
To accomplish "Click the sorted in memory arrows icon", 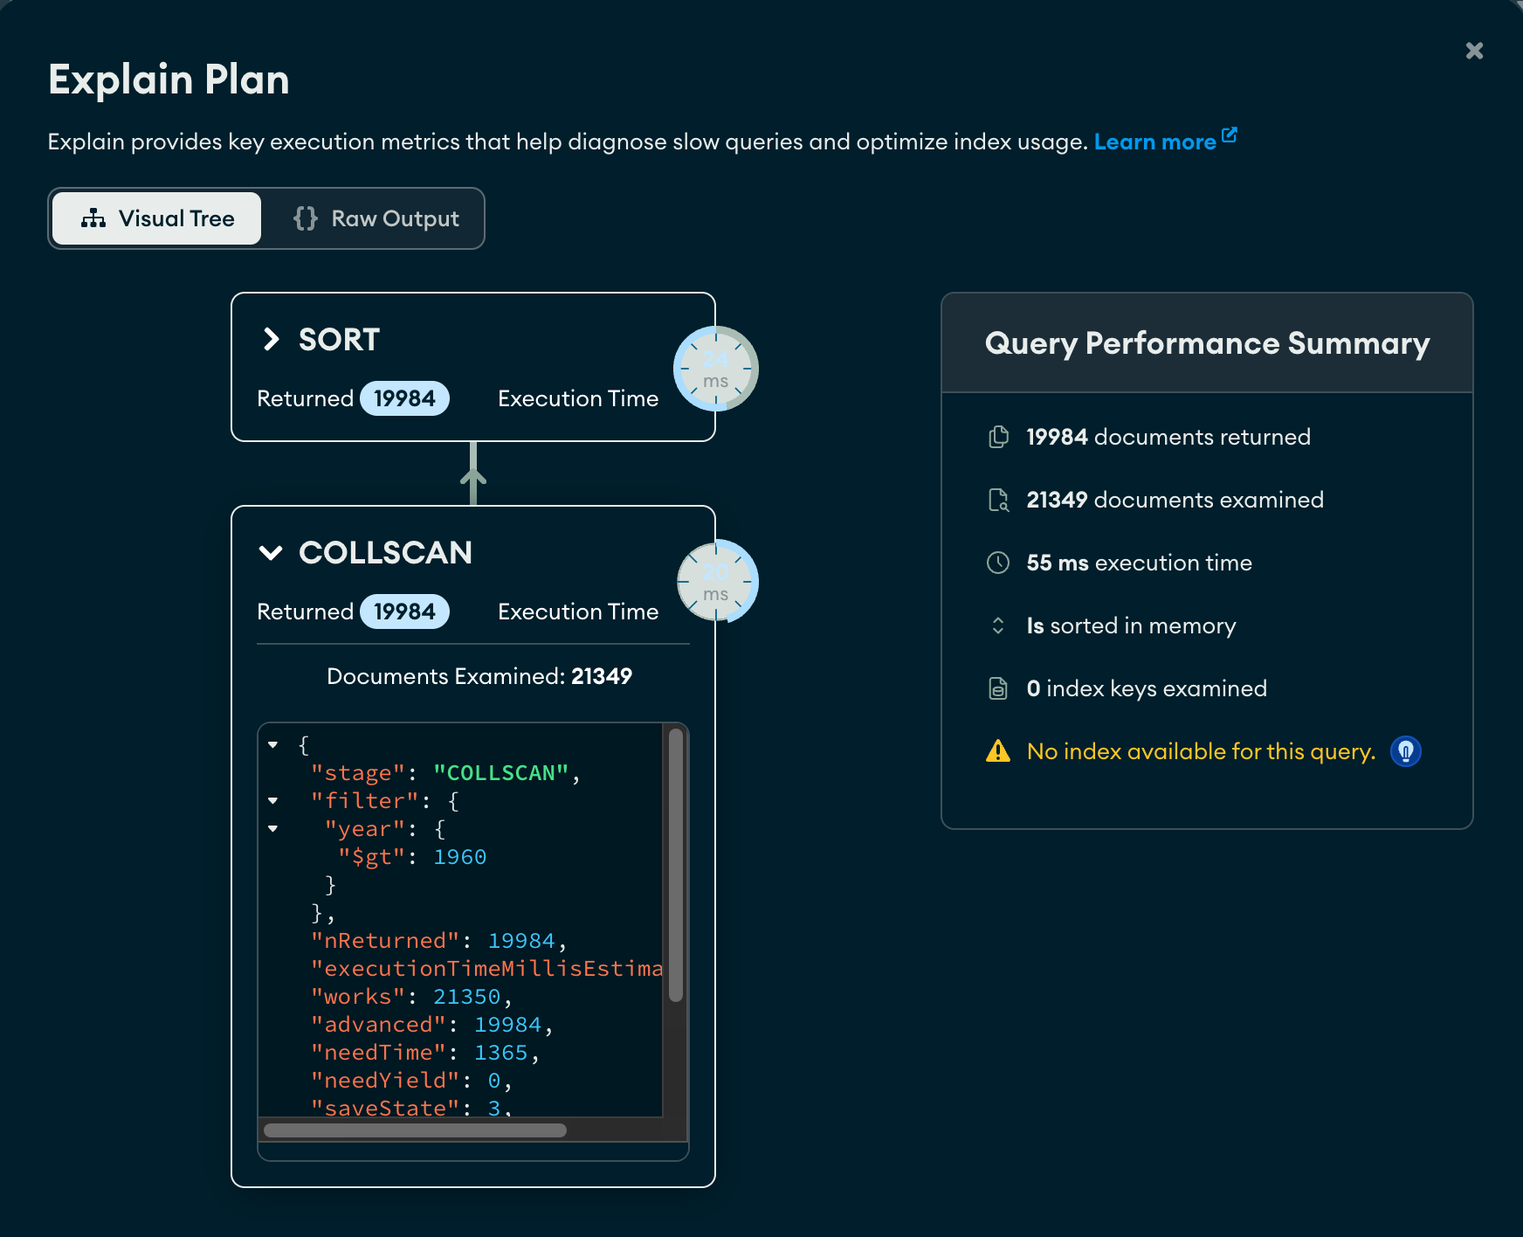I will pos(998,625).
